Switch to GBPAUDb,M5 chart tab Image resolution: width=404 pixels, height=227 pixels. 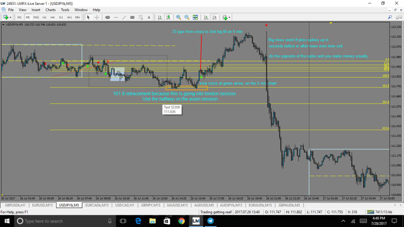pos(289,205)
